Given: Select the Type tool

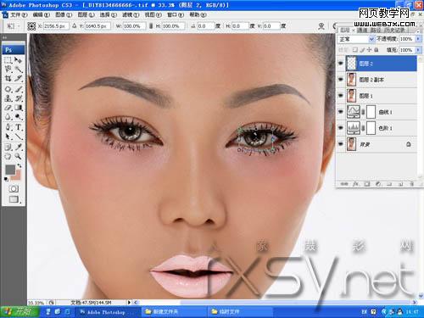Looking at the screenshot, I should click(18, 127).
